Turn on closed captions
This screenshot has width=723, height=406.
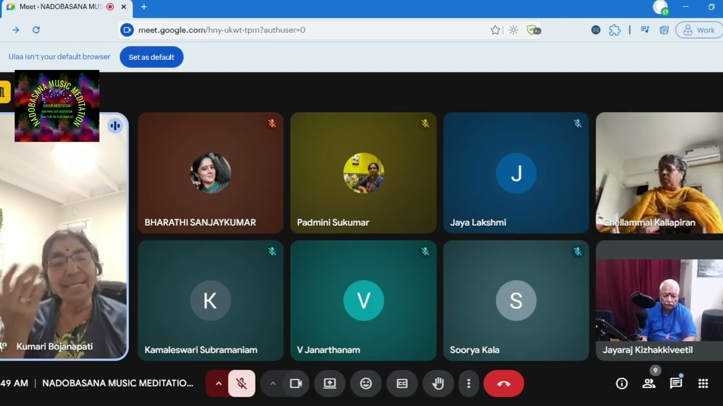click(402, 383)
